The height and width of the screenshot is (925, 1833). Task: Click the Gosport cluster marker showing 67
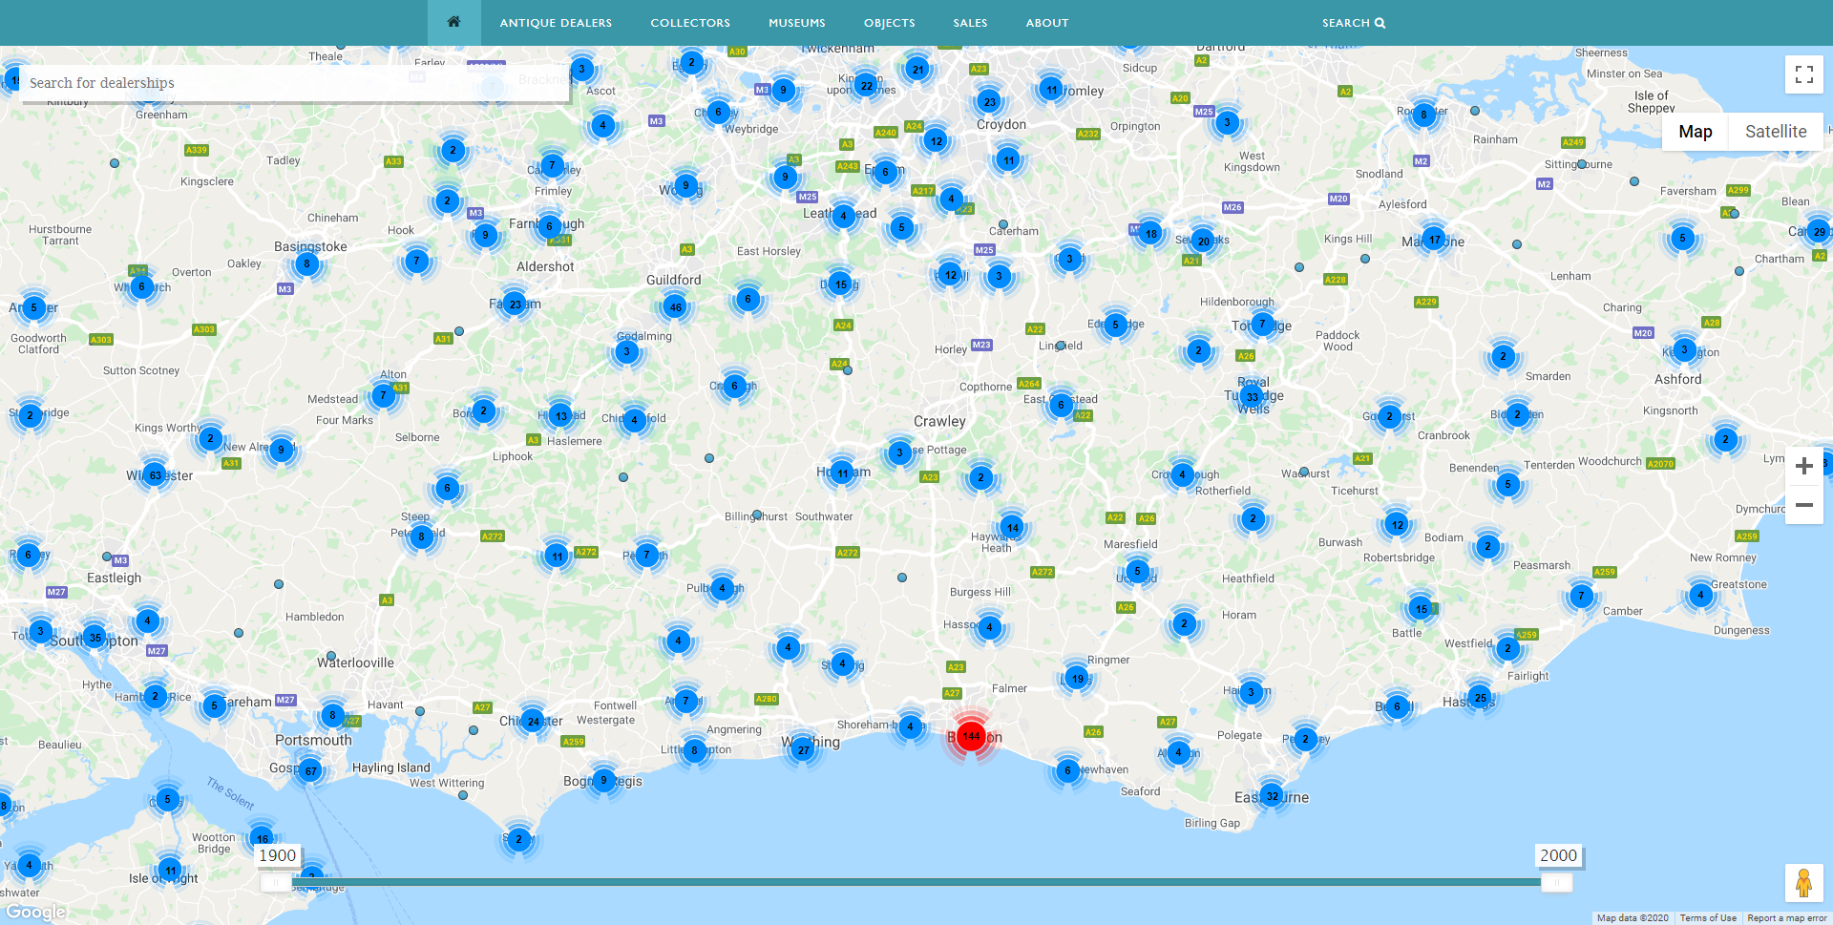pos(310,770)
